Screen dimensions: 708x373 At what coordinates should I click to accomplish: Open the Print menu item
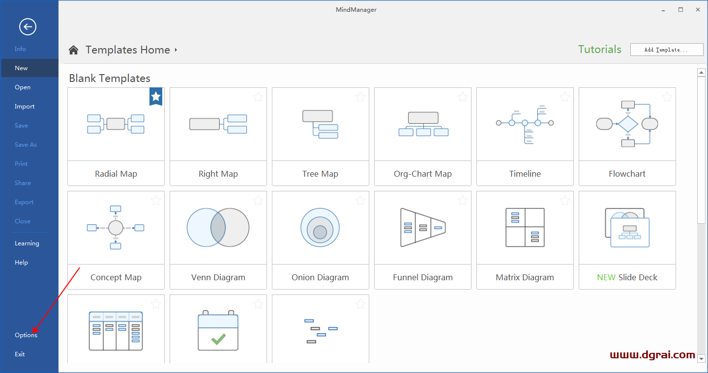(21, 164)
